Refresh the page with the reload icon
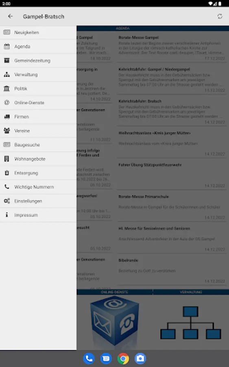The height and width of the screenshot is (367, 229). coord(220,16)
